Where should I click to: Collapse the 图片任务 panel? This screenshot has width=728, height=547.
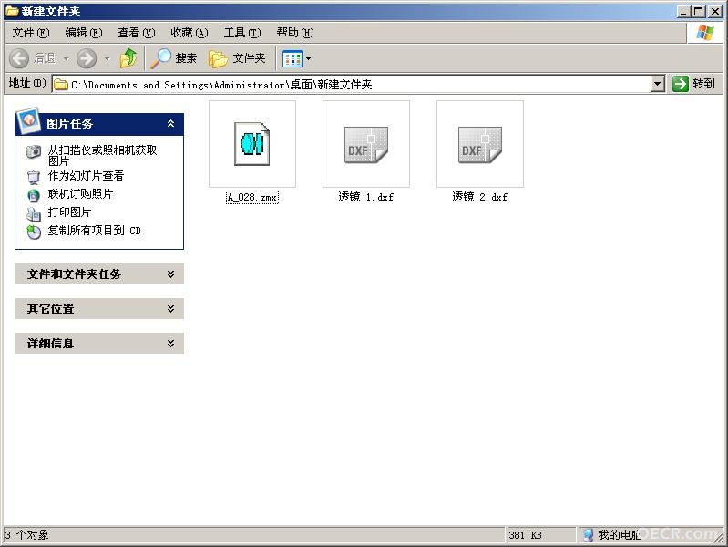click(x=171, y=124)
